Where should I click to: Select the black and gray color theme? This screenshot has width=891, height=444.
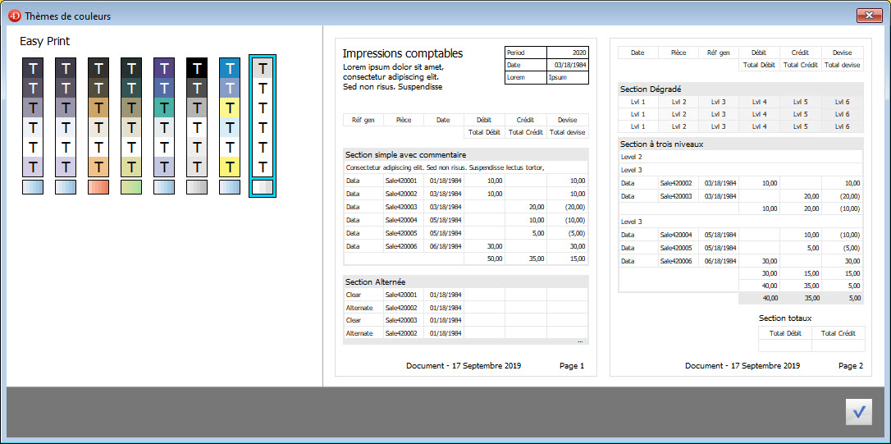pyautogui.click(x=197, y=117)
